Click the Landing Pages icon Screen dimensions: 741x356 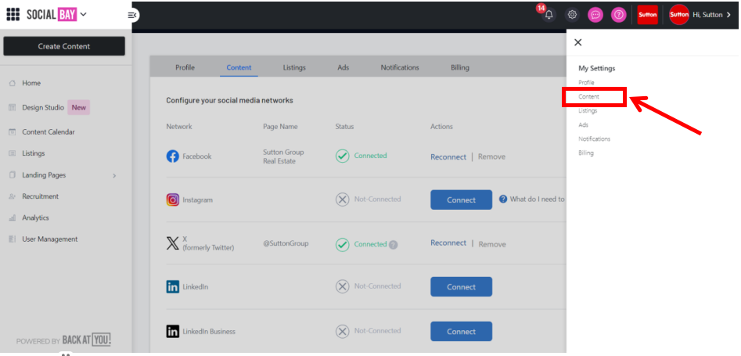[13, 175]
